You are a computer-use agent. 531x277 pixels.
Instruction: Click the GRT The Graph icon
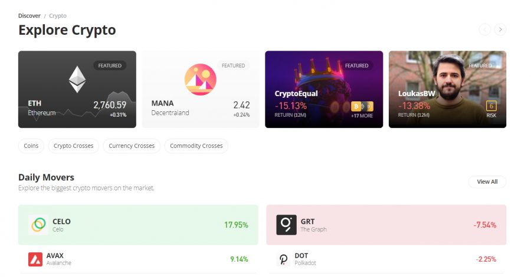[x=286, y=225]
